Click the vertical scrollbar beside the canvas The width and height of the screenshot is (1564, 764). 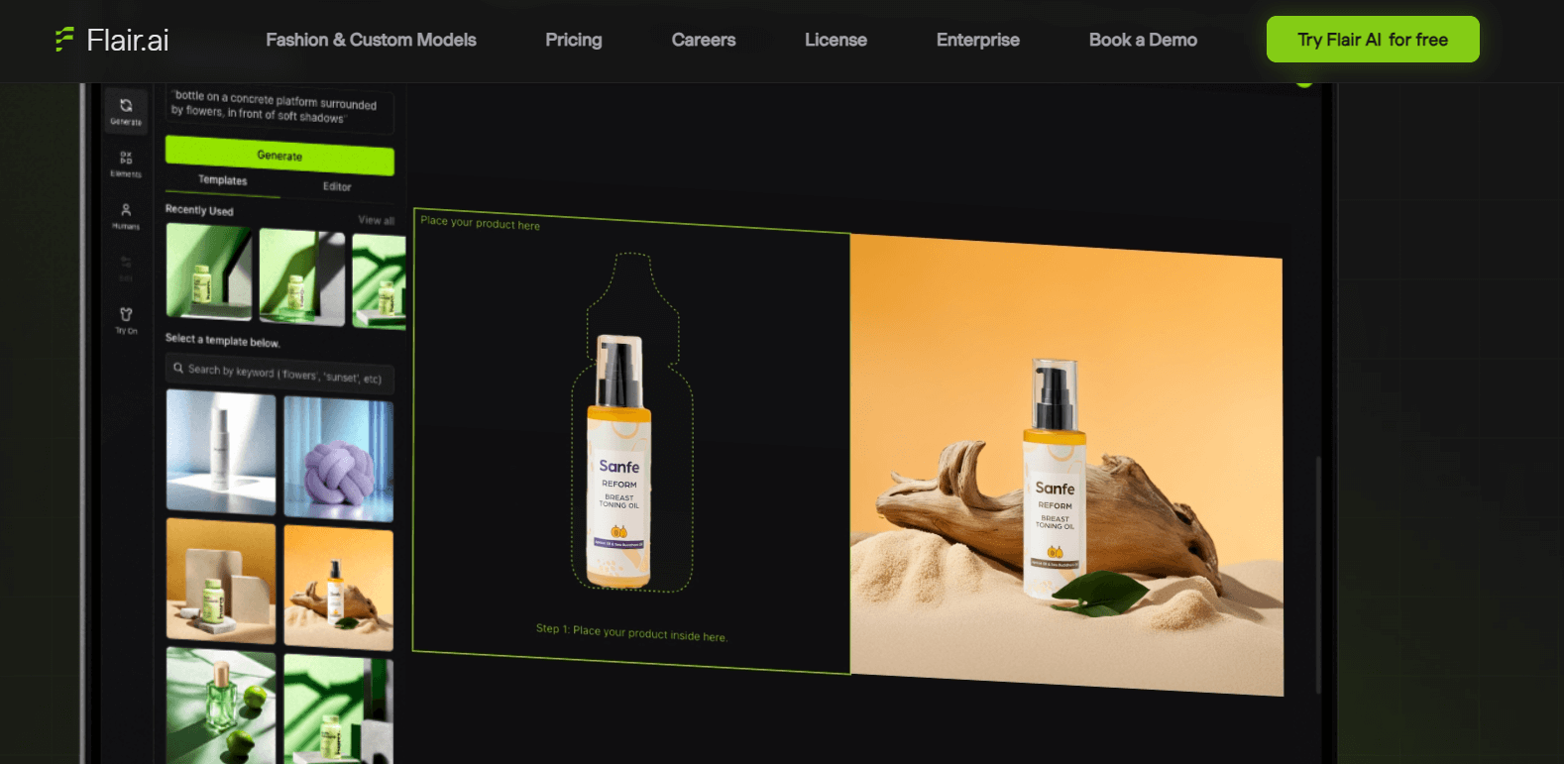coord(1318,575)
